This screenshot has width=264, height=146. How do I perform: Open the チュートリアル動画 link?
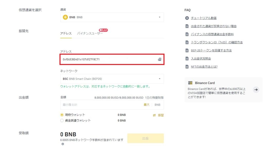(204, 18)
